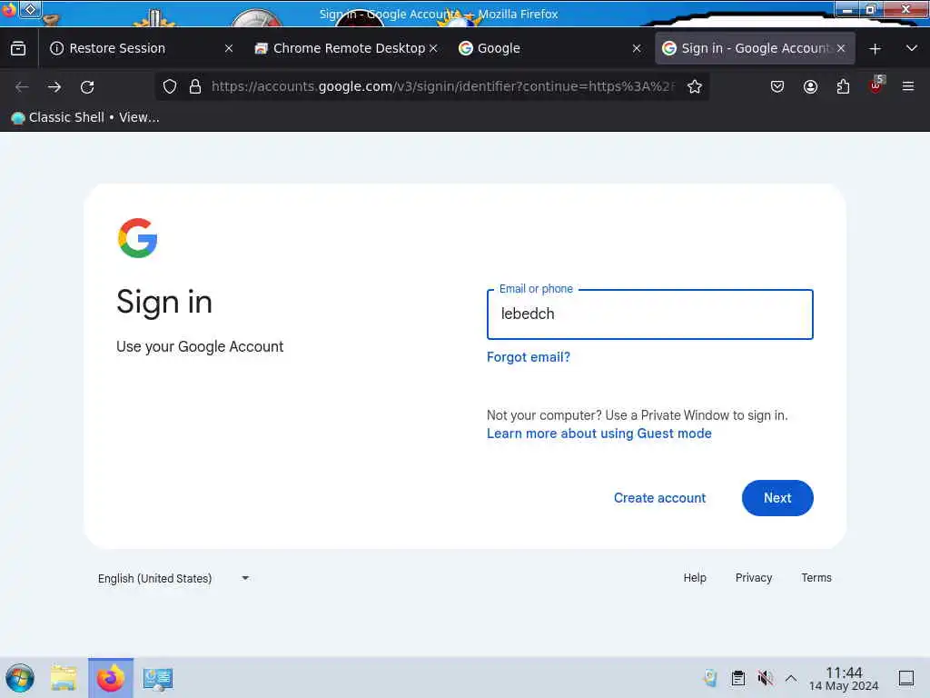
Task: Click "Use your Google Account" text
Action: (200, 346)
